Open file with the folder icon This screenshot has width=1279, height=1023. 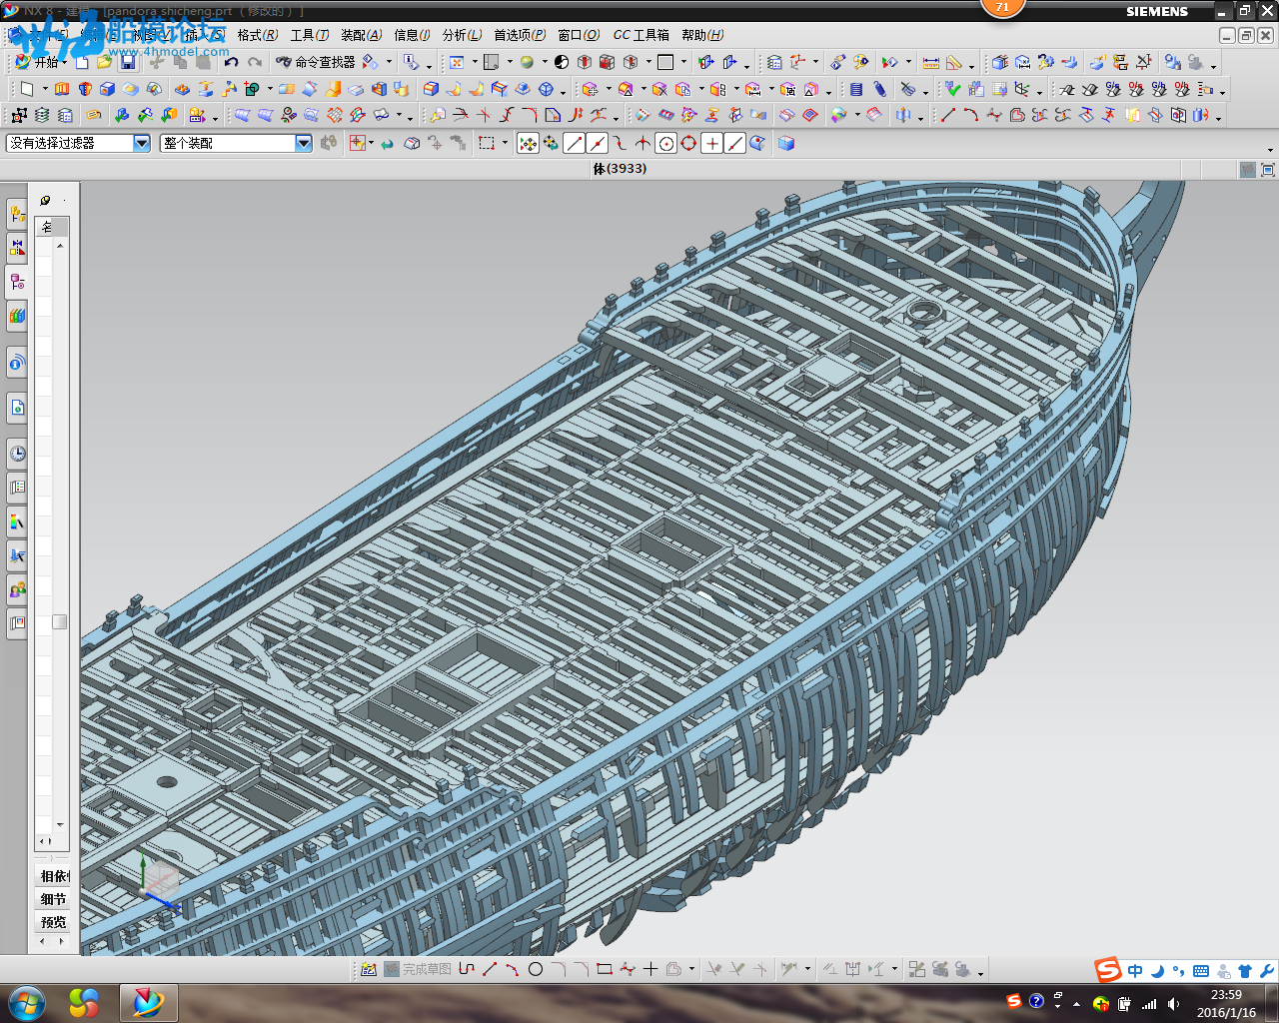[104, 62]
